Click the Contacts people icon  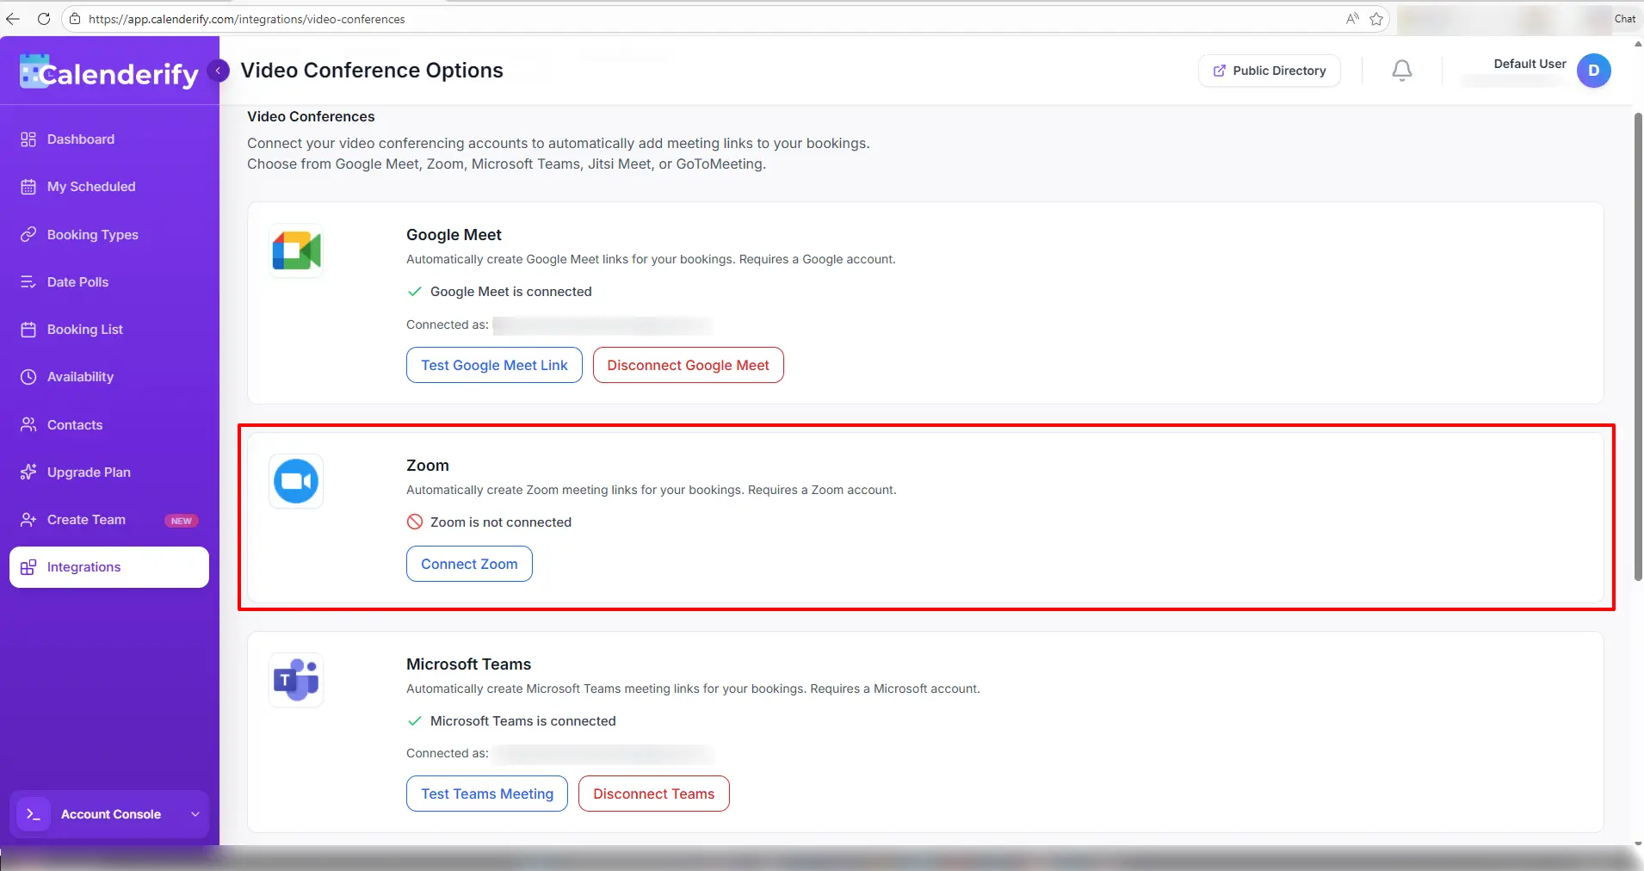(x=28, y=424)
